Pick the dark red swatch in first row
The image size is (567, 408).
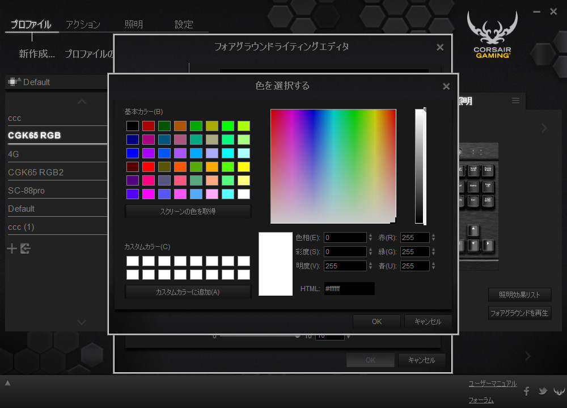coord(149,126)
